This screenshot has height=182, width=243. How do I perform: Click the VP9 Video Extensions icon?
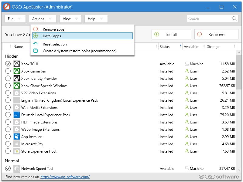pyautogui.click(x=17, y=93)
